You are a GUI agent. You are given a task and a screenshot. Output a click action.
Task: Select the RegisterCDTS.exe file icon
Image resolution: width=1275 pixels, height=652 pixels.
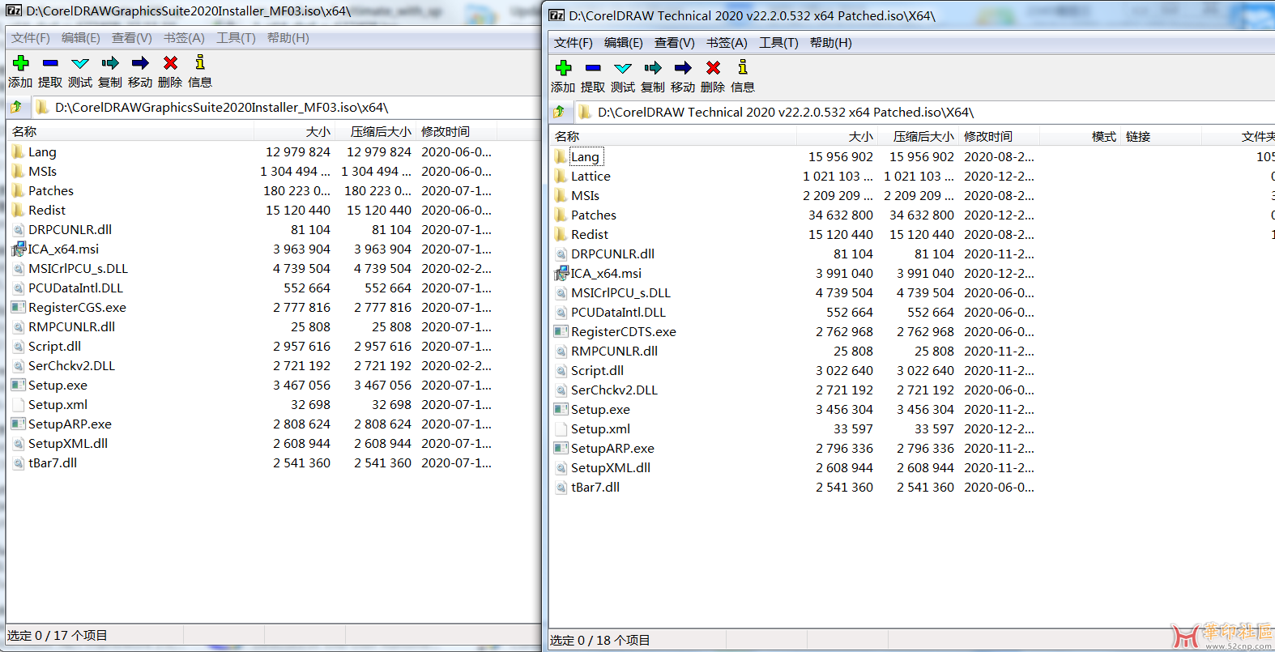561,331
